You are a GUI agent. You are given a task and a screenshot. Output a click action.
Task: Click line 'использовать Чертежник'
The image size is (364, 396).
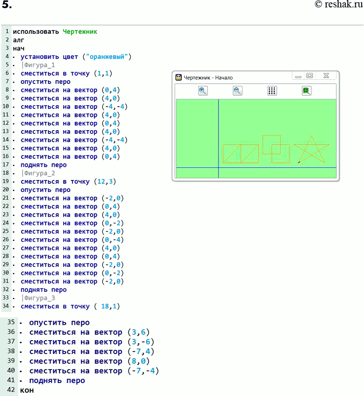pyautogui.click(x=55, y=31)
